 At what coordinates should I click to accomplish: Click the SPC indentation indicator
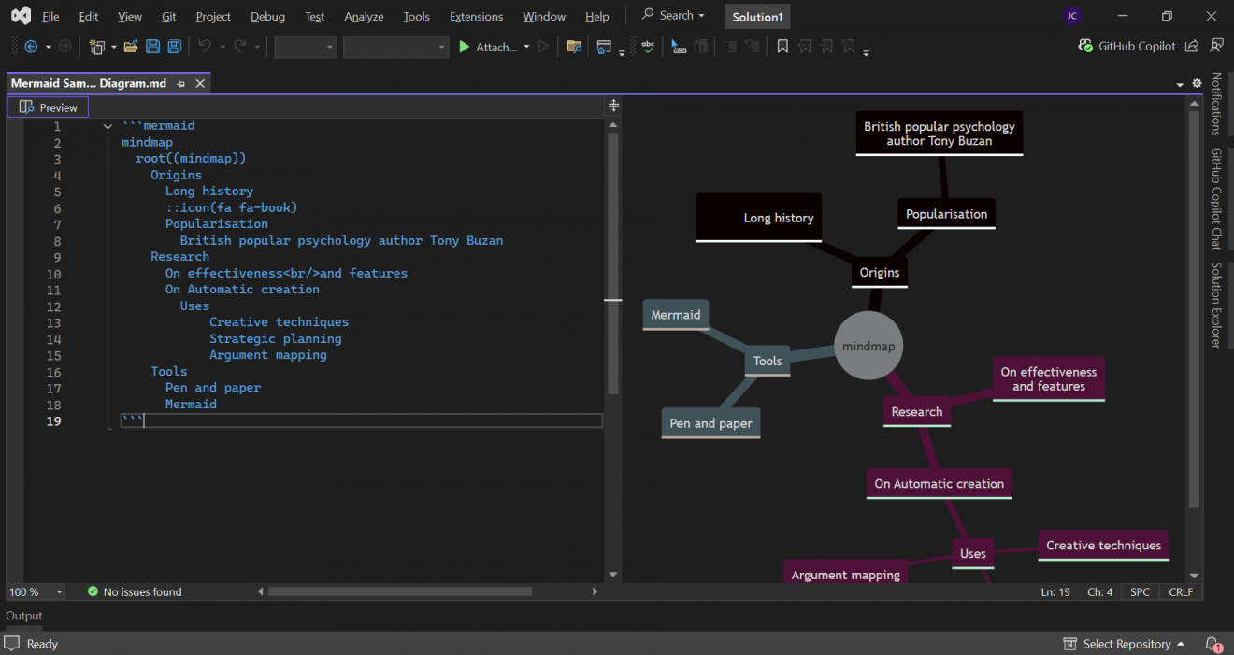pyautogui.click(x=1140, y=591)
